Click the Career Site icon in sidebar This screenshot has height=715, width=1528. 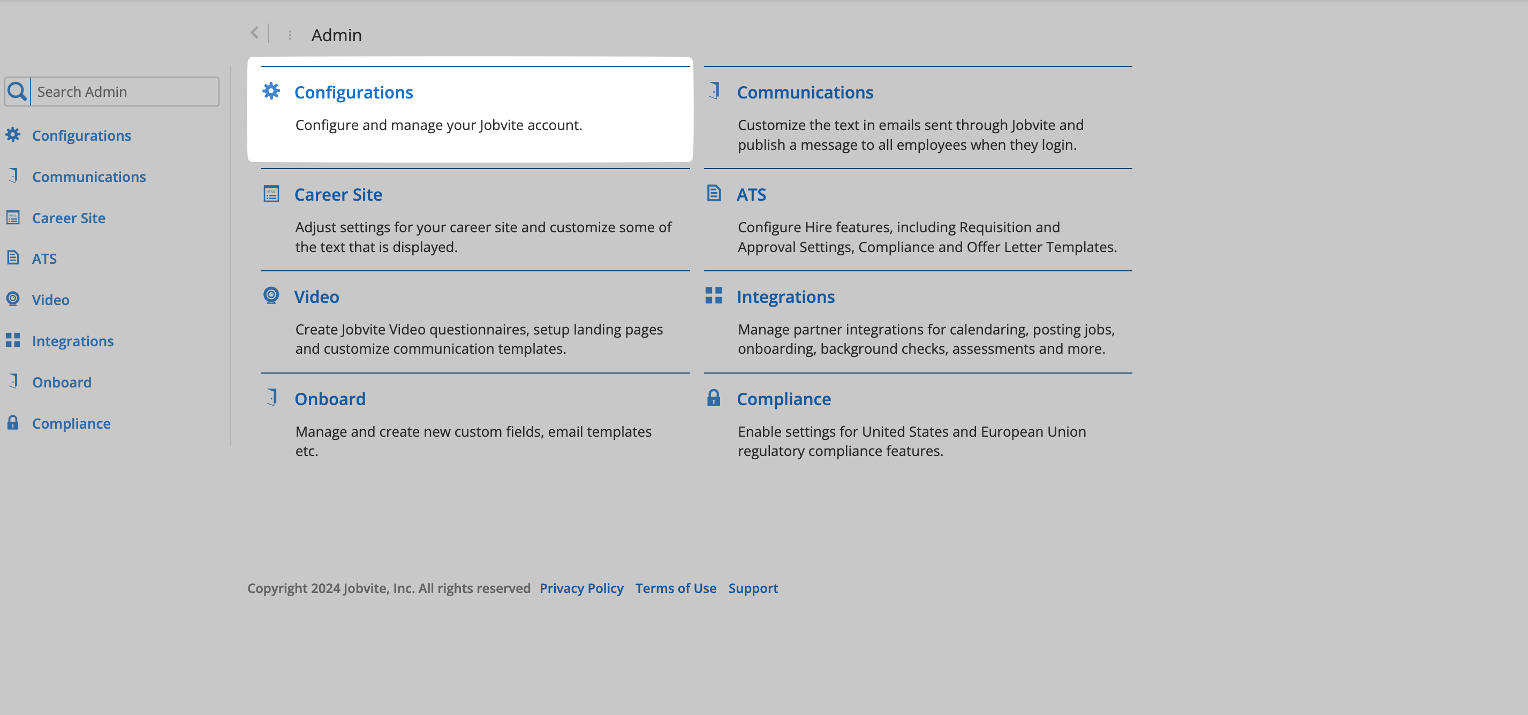[13, 218]
